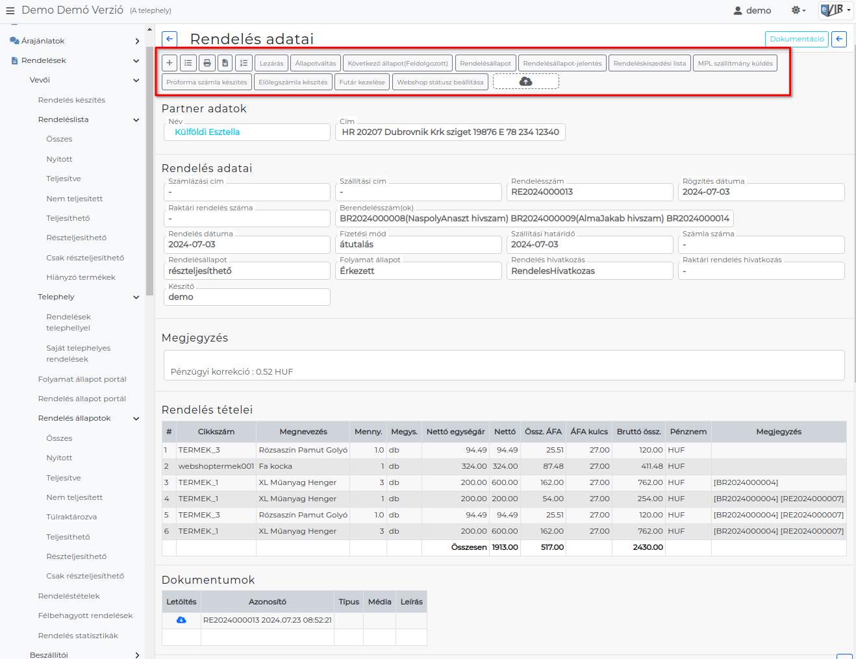Open the Rendeléskiszedési lista button
The height and width of the screenshot is (659, 856).
(649, 63)
